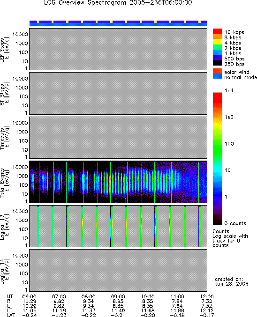Click the orange 8 kbps legend swatch
Image resolution: width=257 pixels, height=317 pixels.
[x=218, y=37]
